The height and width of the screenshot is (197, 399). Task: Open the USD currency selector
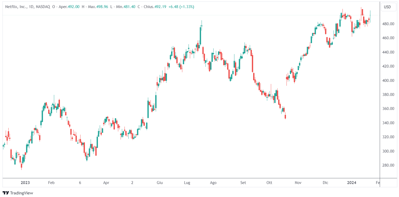[x=387, y=7]
